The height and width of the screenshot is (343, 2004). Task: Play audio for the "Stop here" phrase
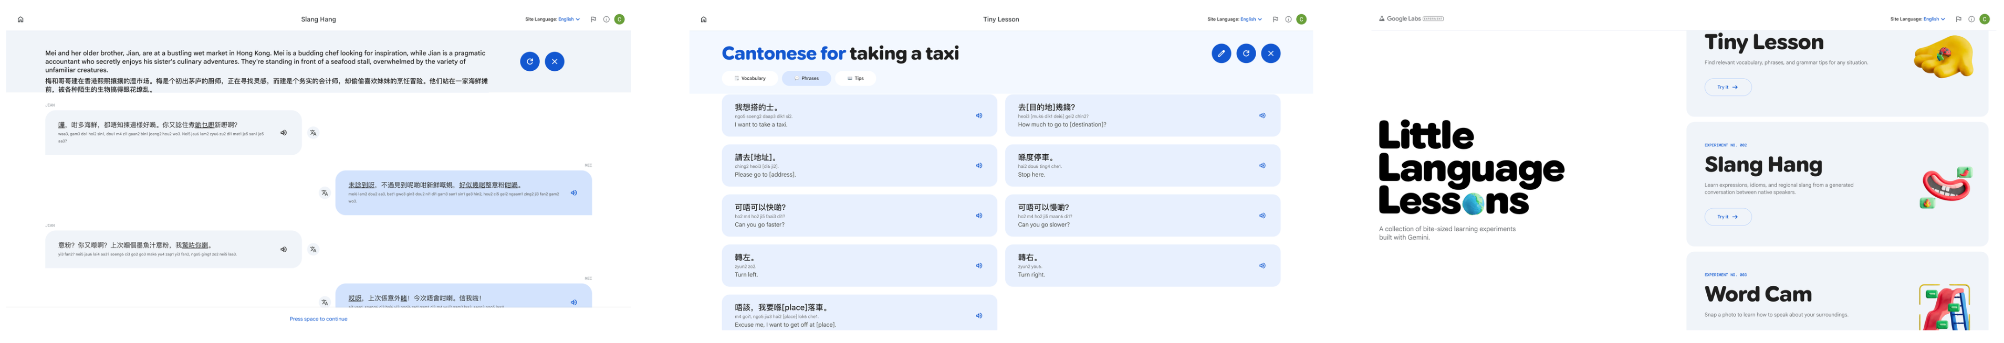point(1262,166)
